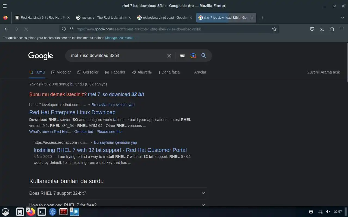Open the application launcher in taskbar

5,212
